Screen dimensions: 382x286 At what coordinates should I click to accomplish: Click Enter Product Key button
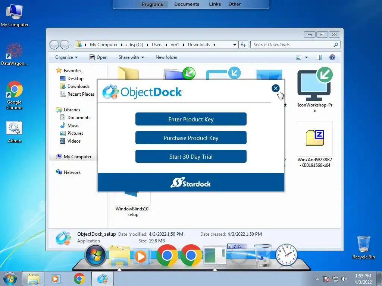coord(191,119)
